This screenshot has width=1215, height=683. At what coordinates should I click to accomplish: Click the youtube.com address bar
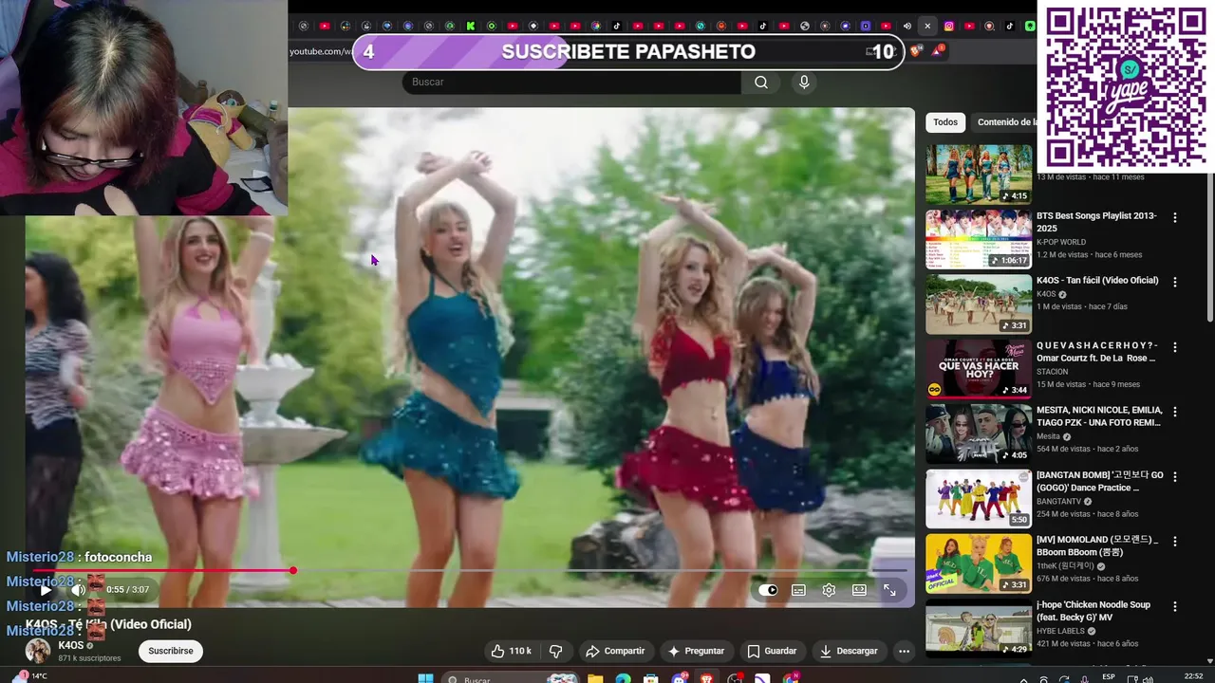(x=320, y=51)
